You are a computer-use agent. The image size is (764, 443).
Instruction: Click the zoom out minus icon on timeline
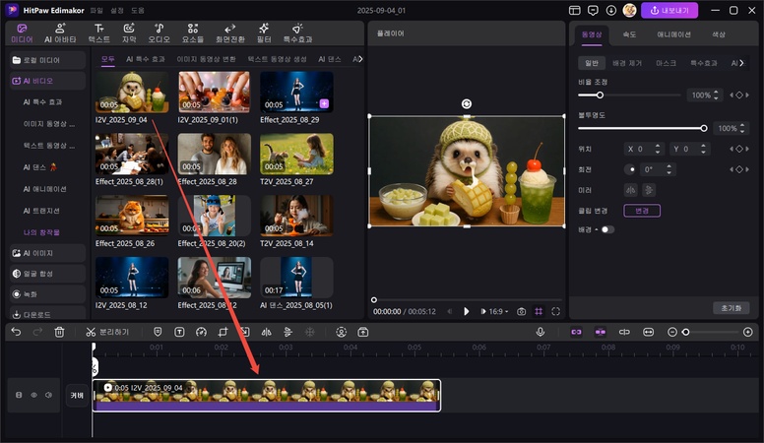pos(671,332)
